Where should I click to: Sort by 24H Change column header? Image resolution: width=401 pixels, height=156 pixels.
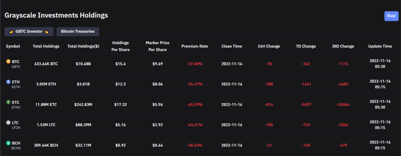point(269,46)
